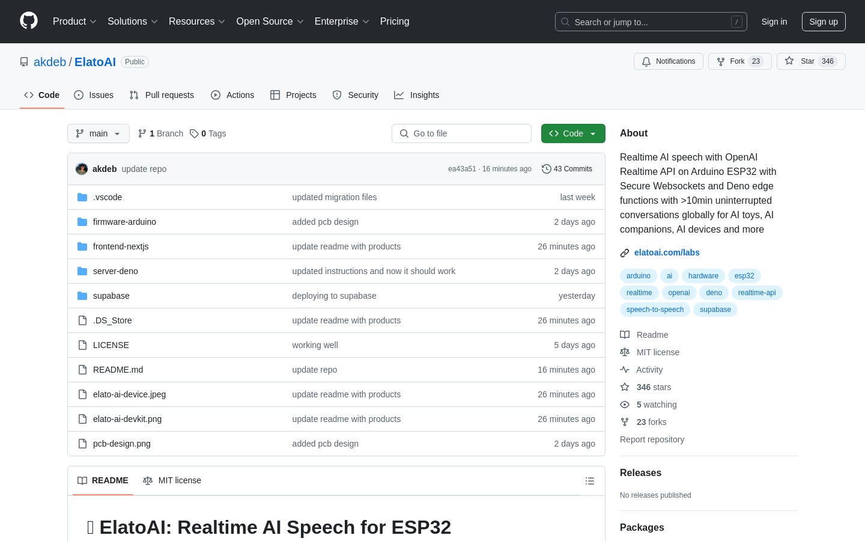
Task: Open the green Code dropdown button
Action: 573,133
